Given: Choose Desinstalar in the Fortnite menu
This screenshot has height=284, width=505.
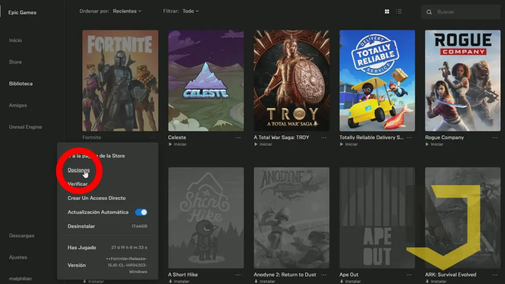Looking at the screenshot, I should point(81,226).
